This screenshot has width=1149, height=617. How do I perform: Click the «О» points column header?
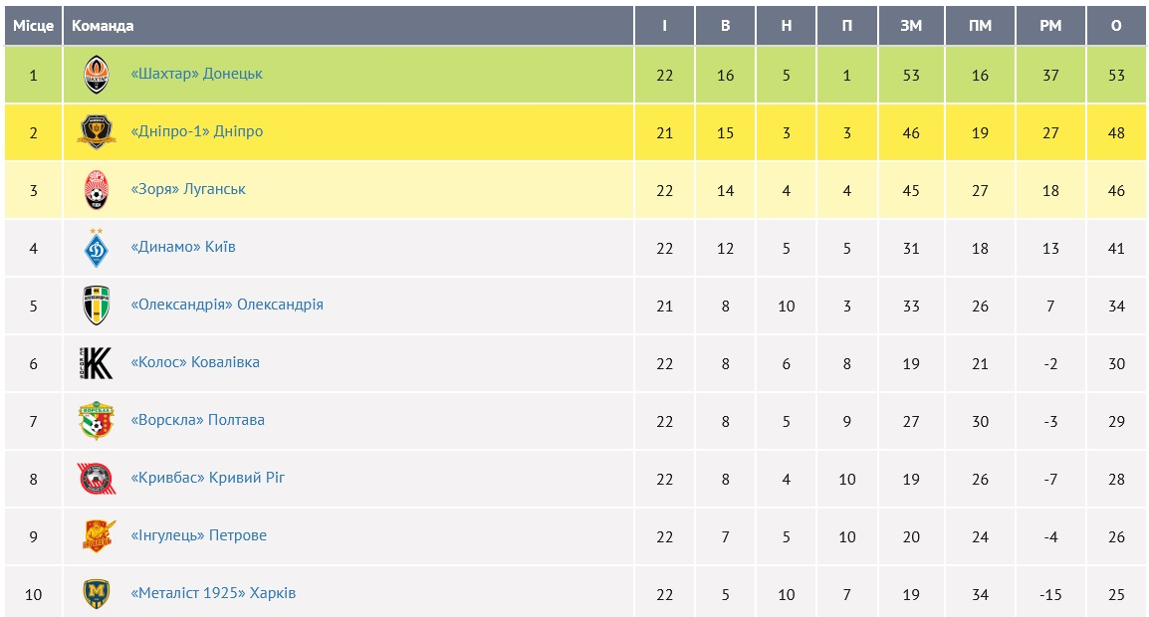click(1116, 26)
